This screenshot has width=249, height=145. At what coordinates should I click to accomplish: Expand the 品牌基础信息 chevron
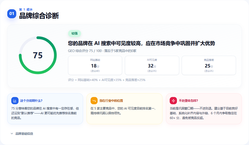click(12, 133)
